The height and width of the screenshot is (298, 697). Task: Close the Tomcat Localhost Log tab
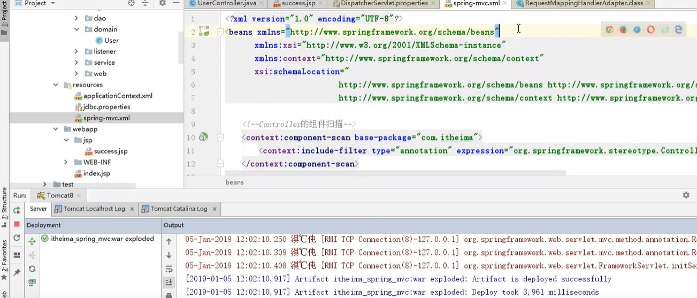coord(132,209)
